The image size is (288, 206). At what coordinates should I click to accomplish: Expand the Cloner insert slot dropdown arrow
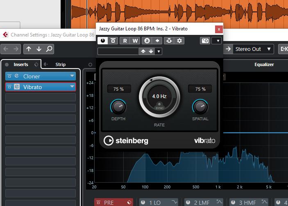73,76
